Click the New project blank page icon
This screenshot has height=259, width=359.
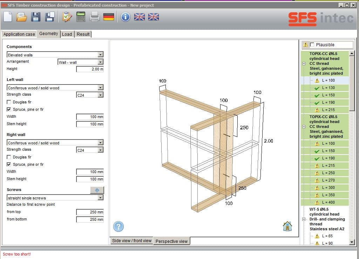(8, 16)
